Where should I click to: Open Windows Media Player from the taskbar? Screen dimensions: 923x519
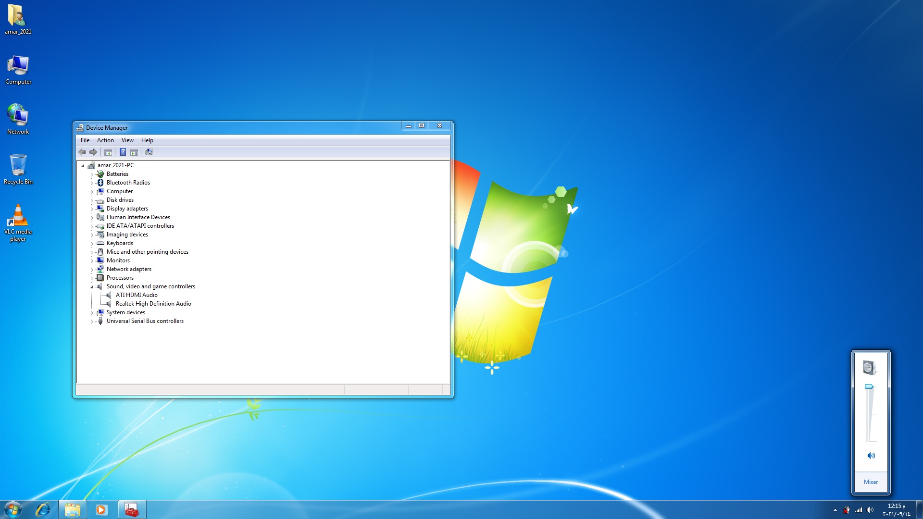click(101, 509)
